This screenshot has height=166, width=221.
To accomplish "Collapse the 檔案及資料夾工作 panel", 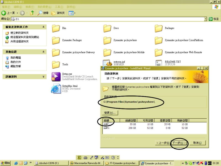I will click(43, 27).
